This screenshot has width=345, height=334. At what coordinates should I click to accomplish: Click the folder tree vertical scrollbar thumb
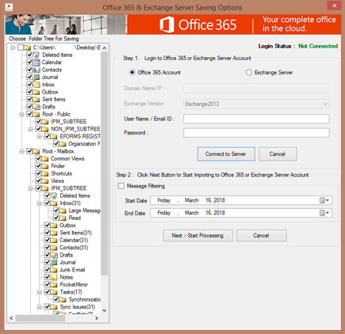105,164
